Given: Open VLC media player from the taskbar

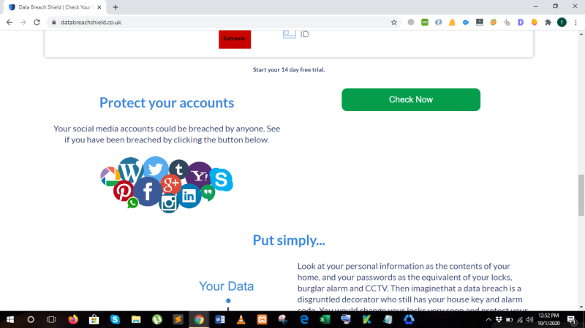Looking at the screenshot, I should click(241, 319).
